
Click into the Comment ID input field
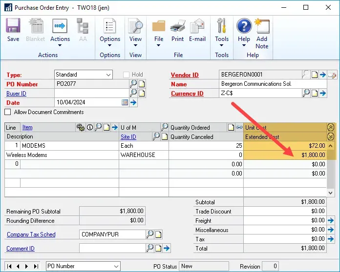pos(112,249)
